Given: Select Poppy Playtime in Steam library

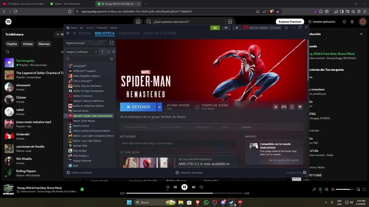Looking at the screenshot, I should coord(82,161).
